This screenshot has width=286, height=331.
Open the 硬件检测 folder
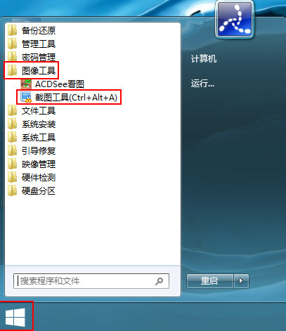coord(32,178)
